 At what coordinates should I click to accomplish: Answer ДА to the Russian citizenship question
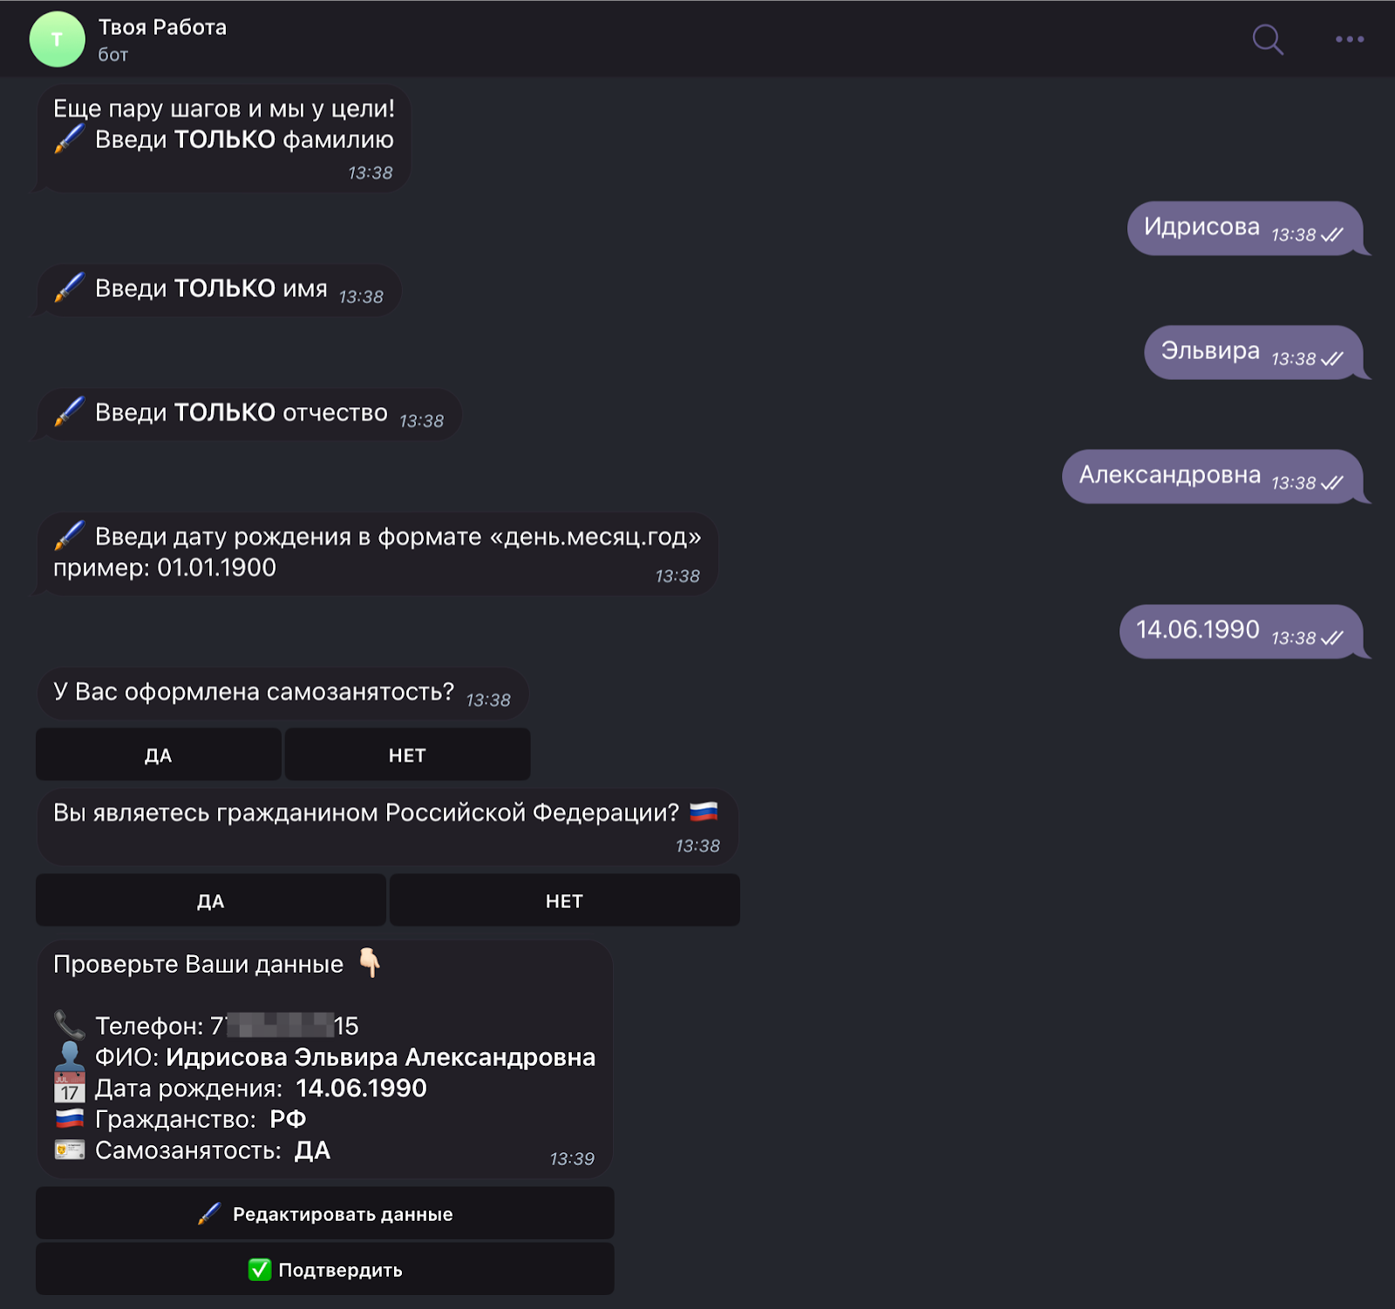point(210,900)
